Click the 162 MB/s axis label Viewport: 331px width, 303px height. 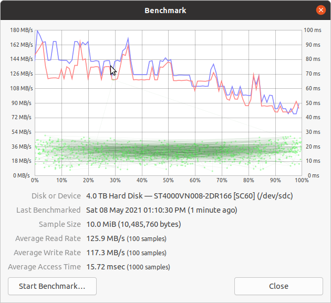(22, 45)
